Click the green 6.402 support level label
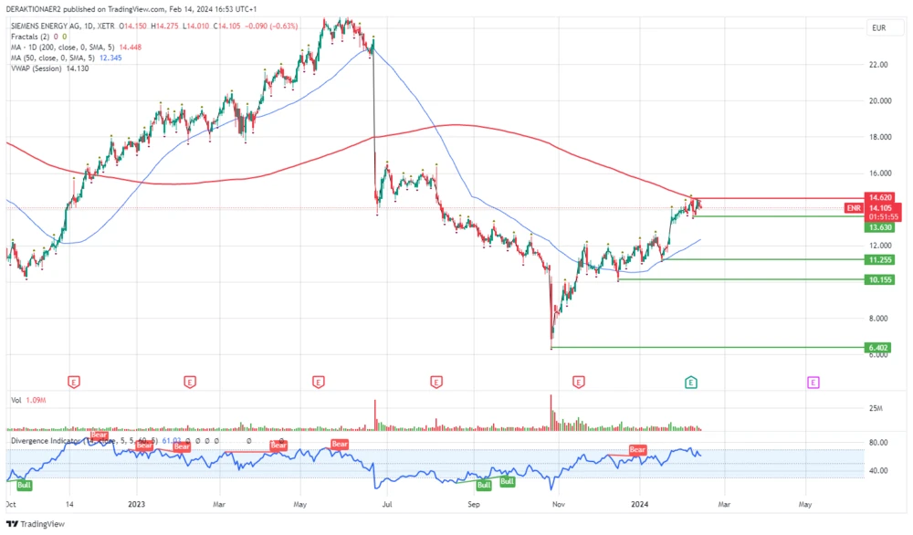The height and width of the screenshot is (535, 913). pos(878,348)
